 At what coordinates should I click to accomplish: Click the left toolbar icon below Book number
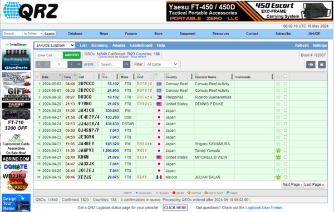tap(311, 65)
